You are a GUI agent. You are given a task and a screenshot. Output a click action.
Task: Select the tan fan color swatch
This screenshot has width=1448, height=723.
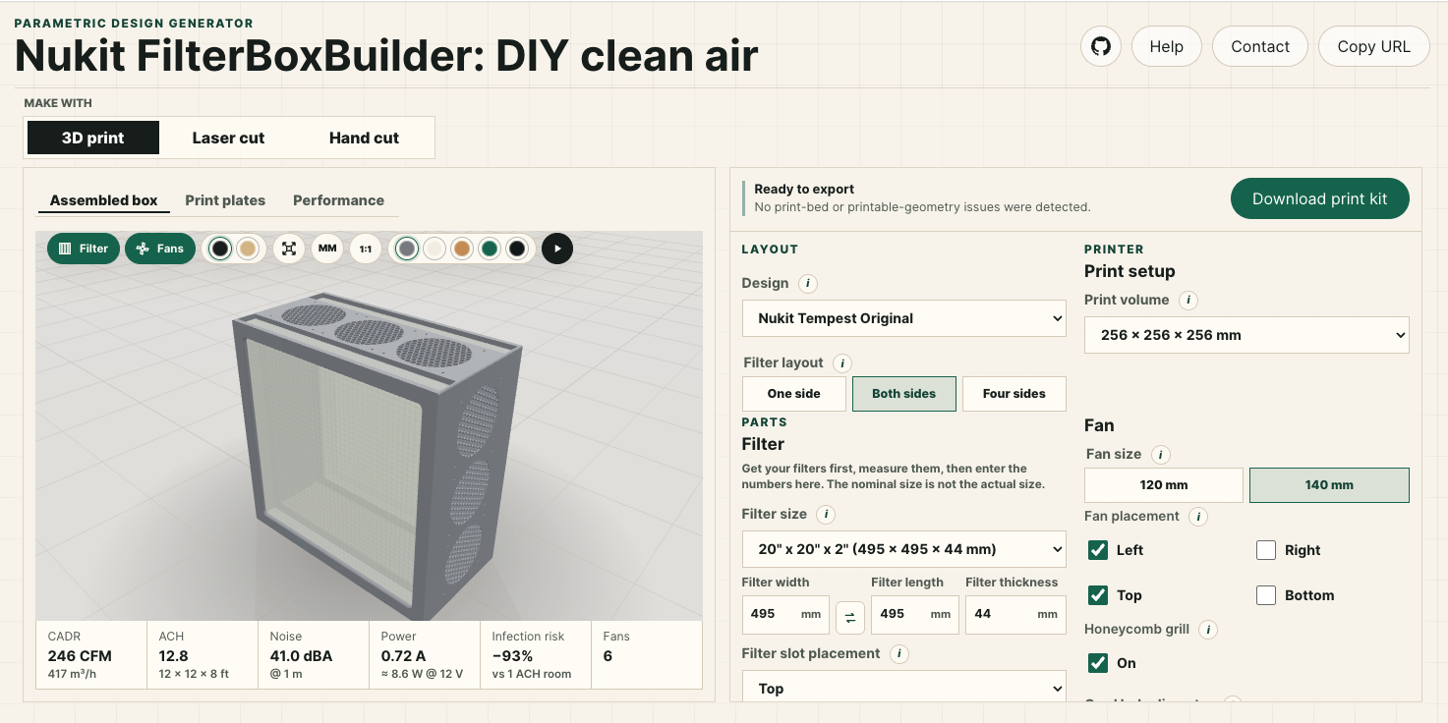(248, 249)
